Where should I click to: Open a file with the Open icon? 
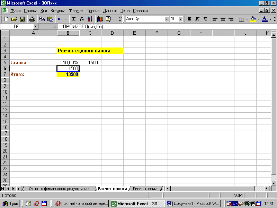click(x=14, y=19)
